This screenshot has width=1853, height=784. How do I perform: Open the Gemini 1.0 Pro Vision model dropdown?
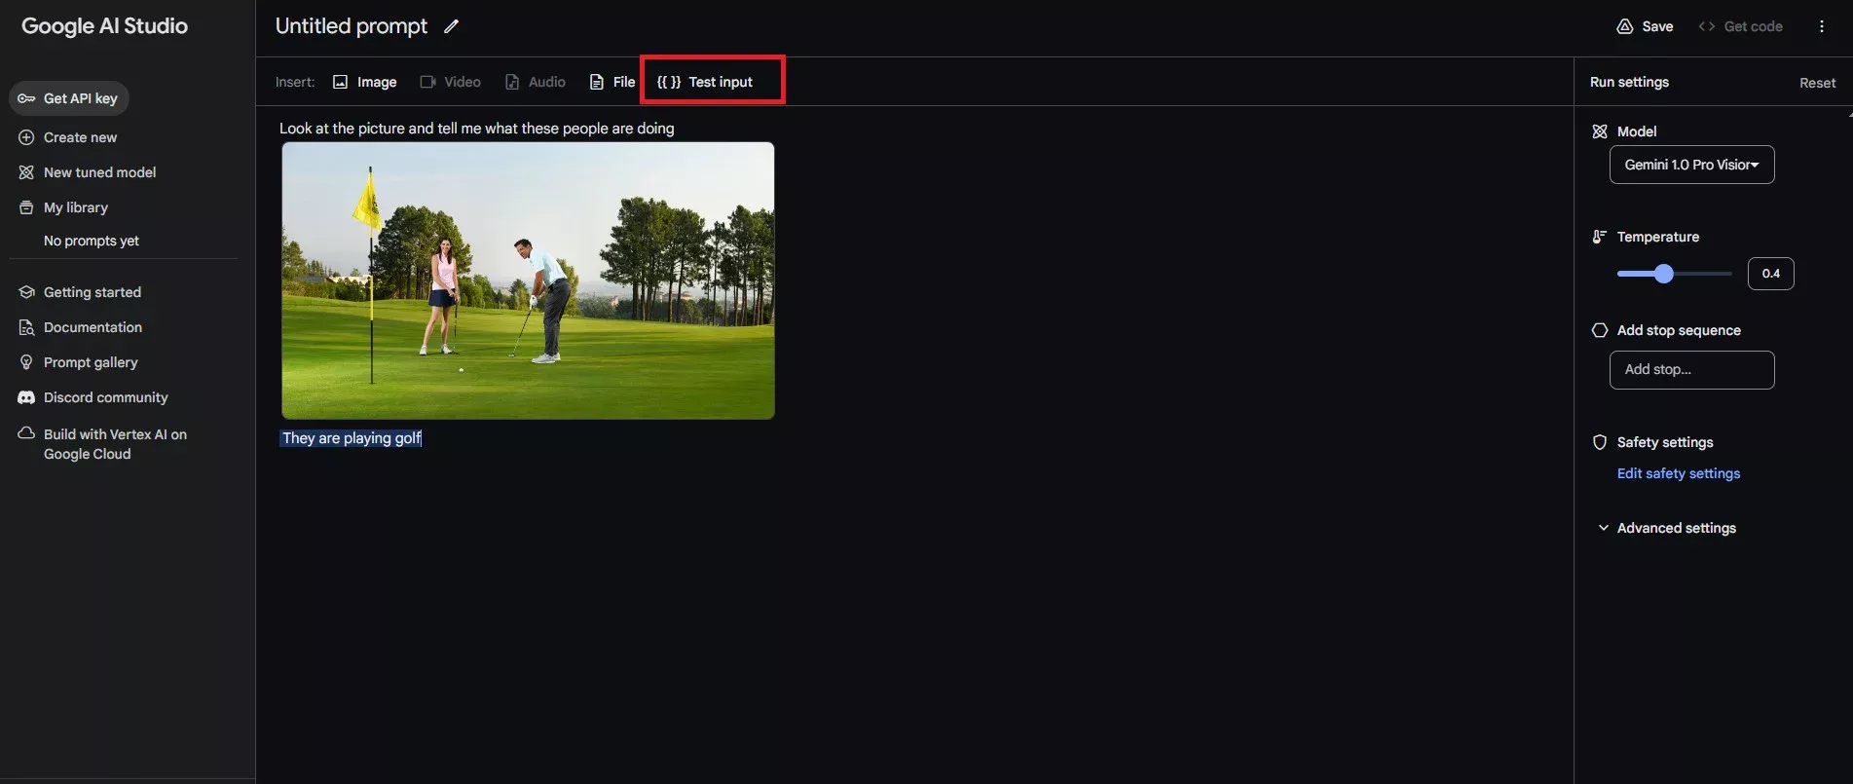(x=1691, y=165)
